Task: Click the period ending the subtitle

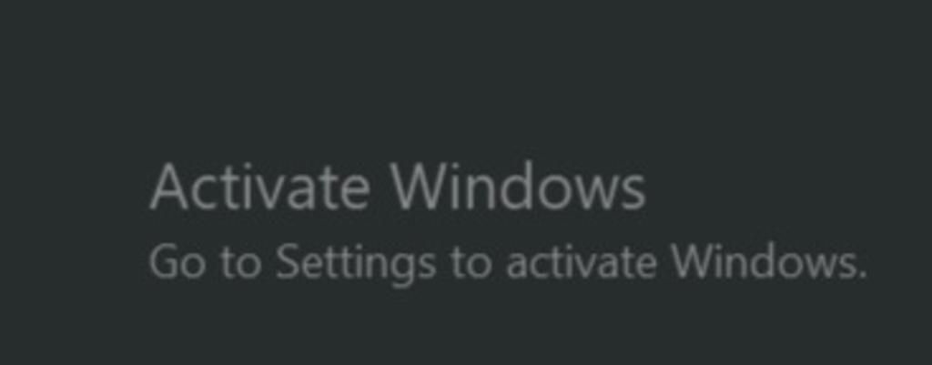Action: click(x=863, y=276)
